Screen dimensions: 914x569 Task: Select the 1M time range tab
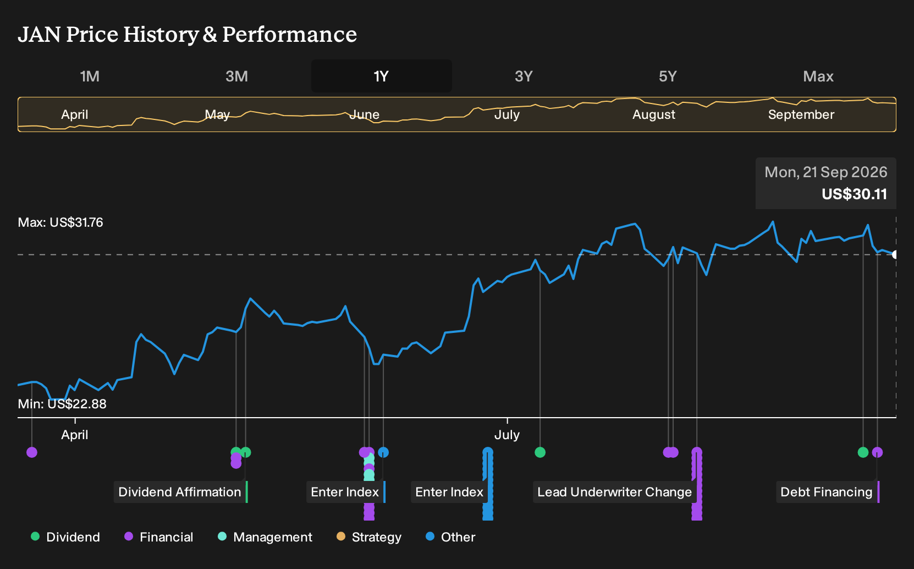tap(90, 76)
